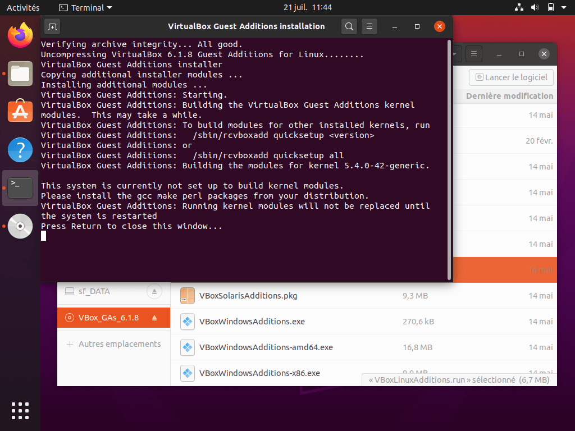Viewport: 575px width, 431px height.
Task: Click the 9,3 MB size cell
Action: (x=415, y=296)
